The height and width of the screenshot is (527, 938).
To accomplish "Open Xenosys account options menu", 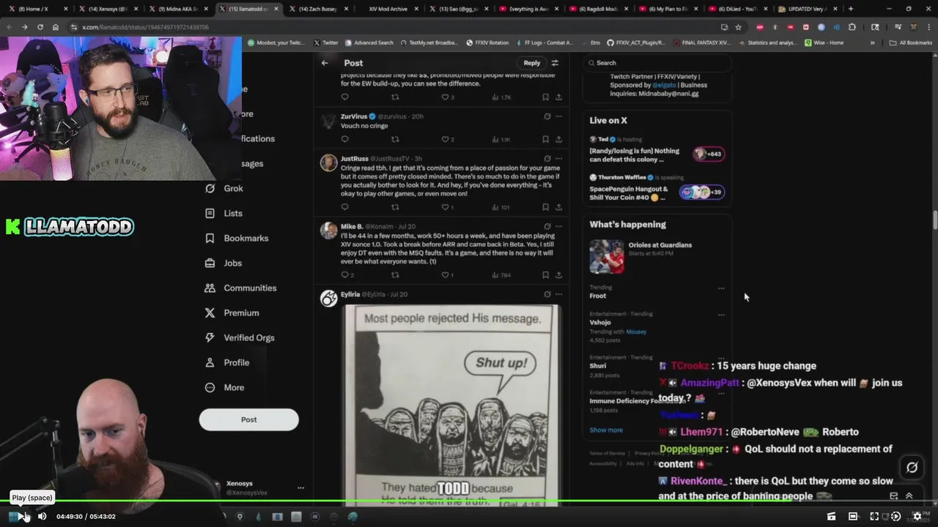I will 300,487.
